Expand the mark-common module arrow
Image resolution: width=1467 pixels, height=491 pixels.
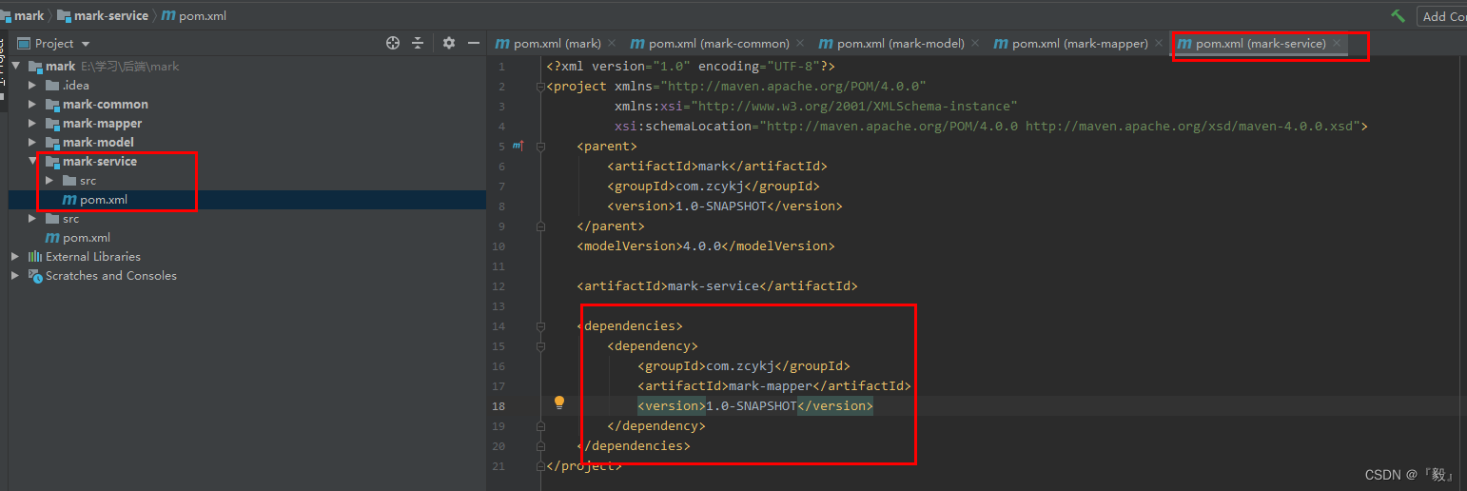(x=32, y=105)
